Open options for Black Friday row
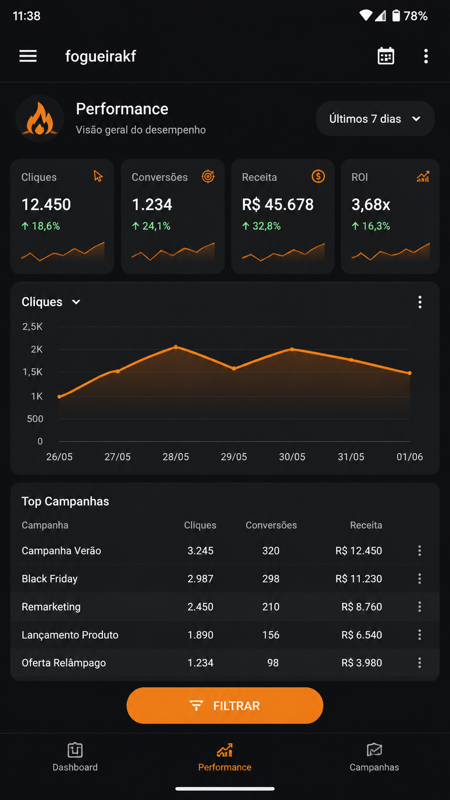The width and height of the screenshot is (450, 800). [419, 578]
